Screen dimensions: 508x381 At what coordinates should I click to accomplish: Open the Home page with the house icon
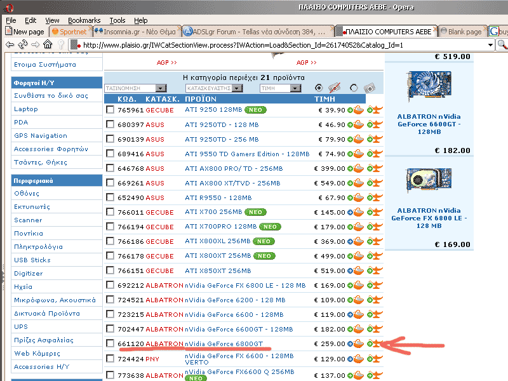tap(48, 44)
